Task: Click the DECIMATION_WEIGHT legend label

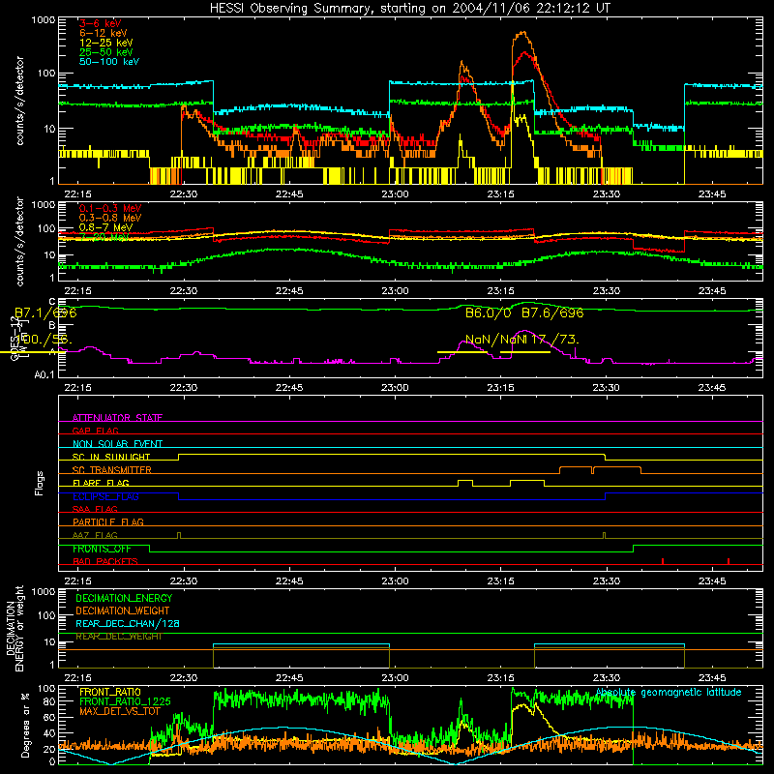Action: [123, 611]
